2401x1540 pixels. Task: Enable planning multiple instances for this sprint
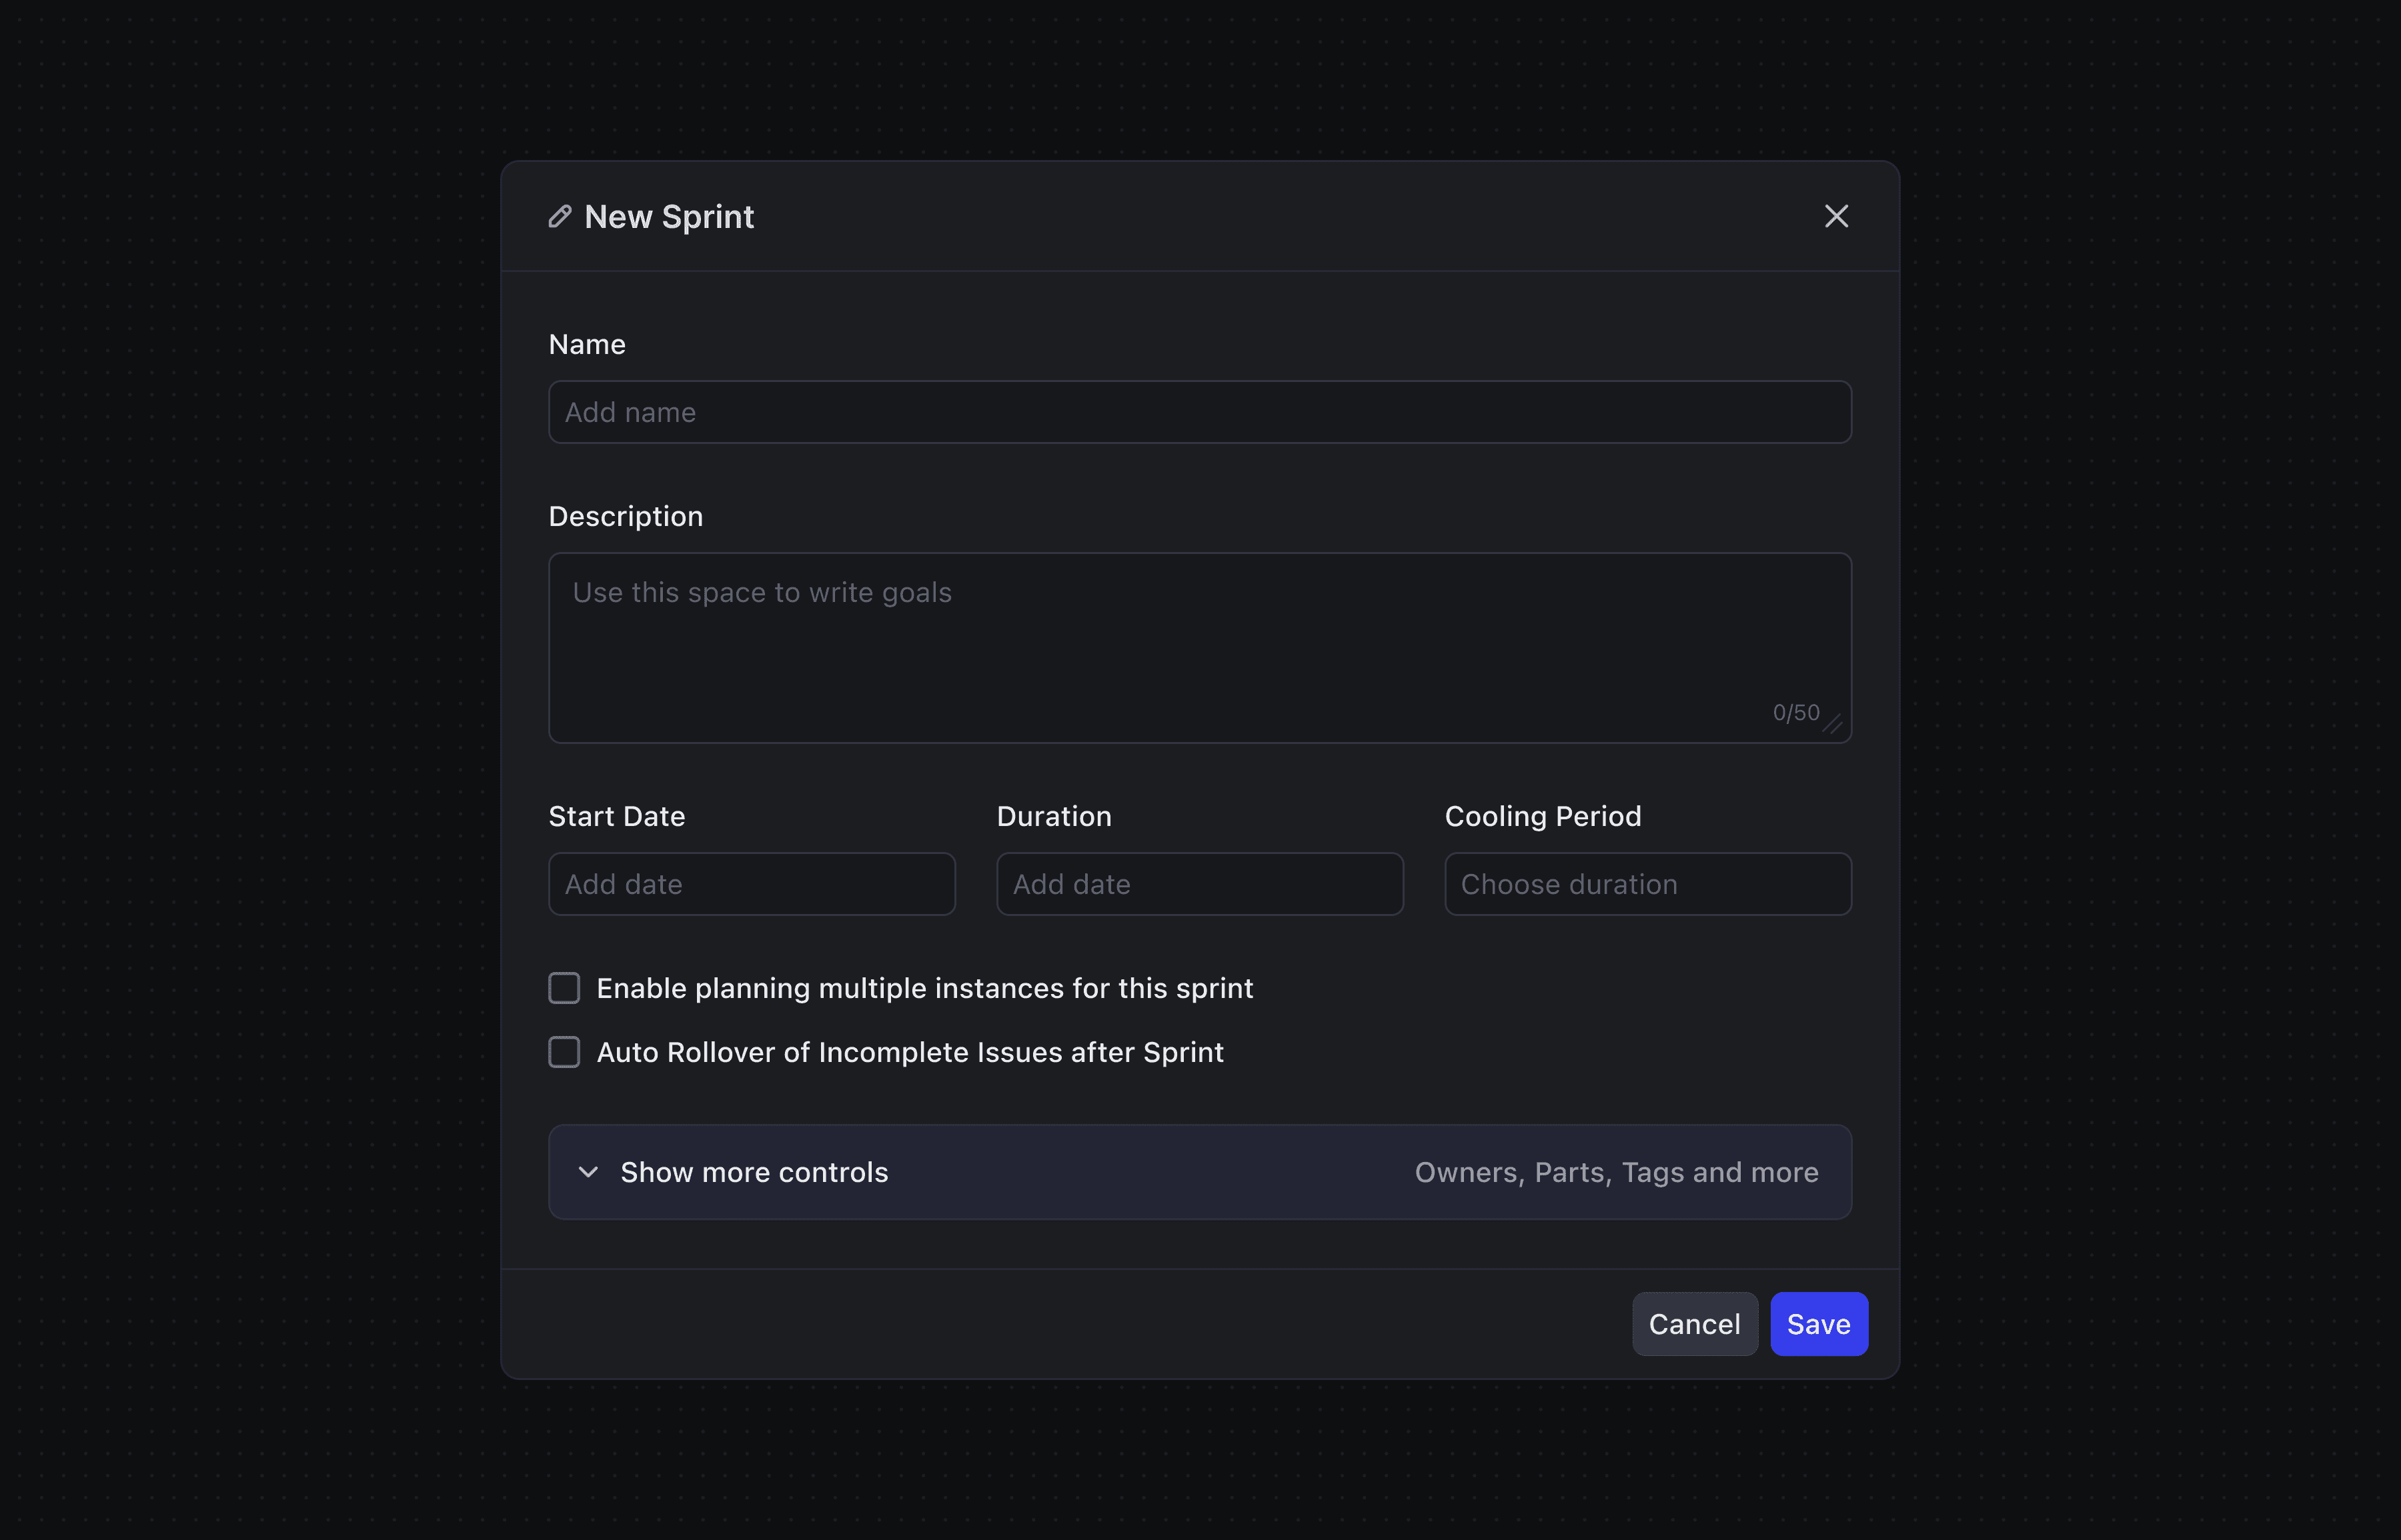pos(564,988)
